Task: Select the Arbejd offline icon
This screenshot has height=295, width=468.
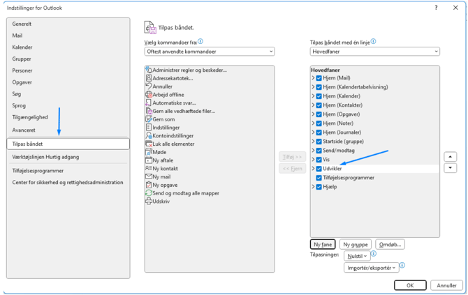Action: (x=149, y=95)
